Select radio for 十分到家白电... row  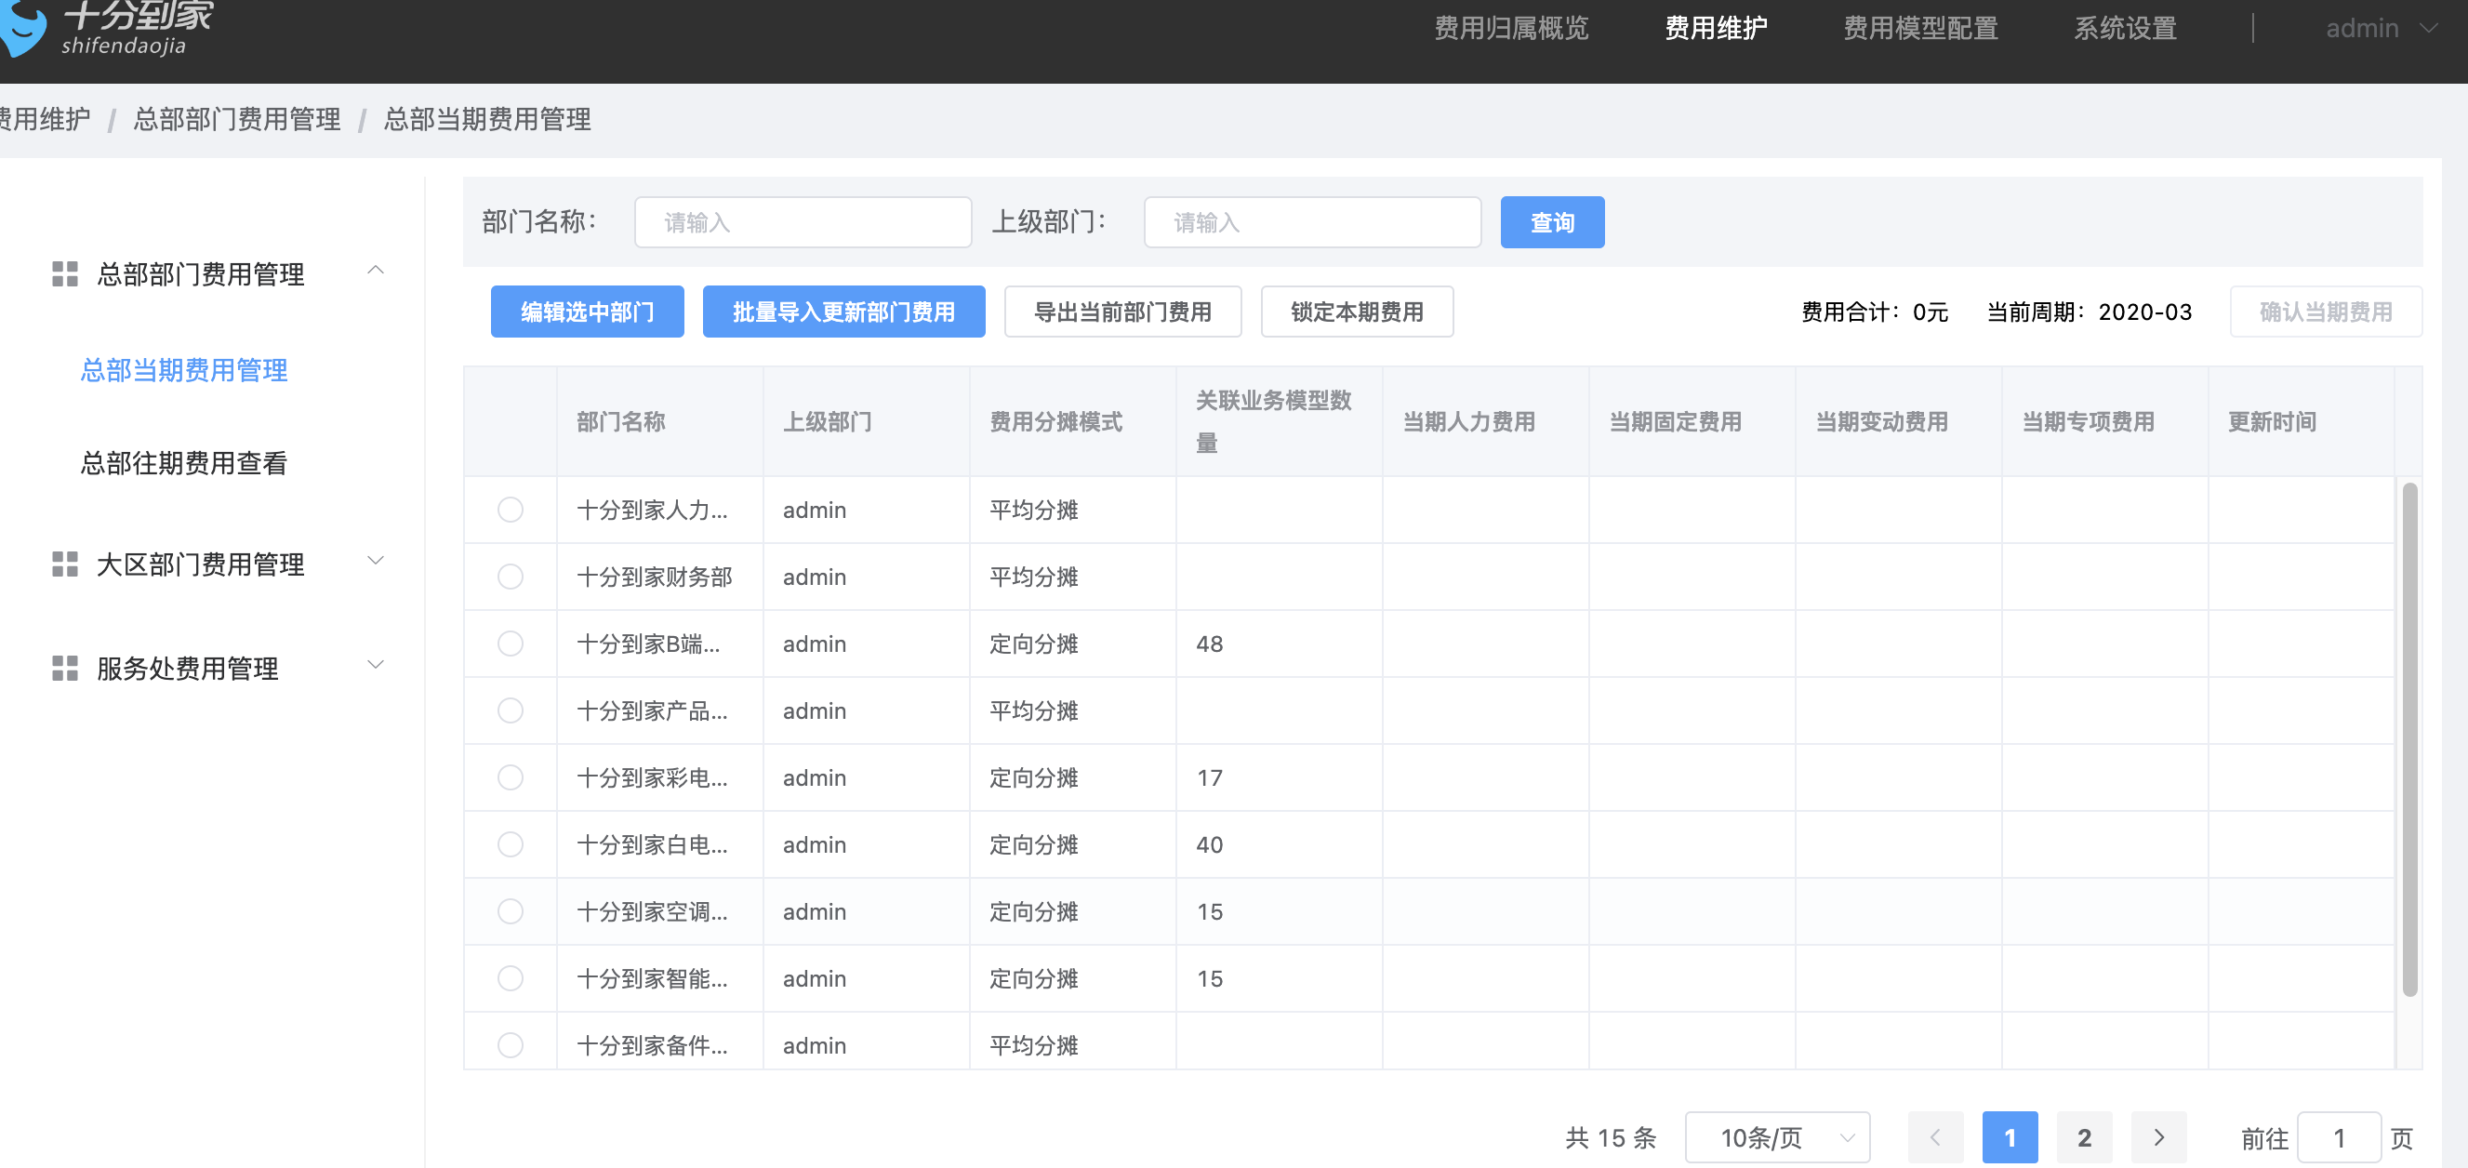pyautogui.click(x=511, y=844)
